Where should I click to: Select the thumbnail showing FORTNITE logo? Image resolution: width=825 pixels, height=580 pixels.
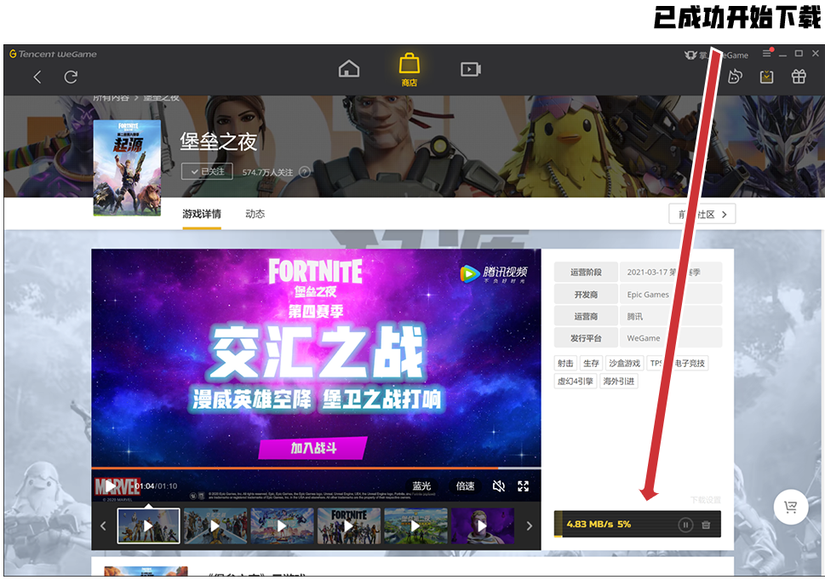click(x=349, y=525)
